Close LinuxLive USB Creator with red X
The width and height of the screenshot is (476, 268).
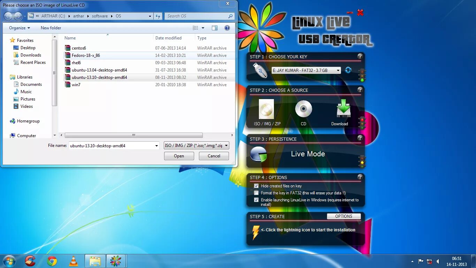[x=360, y=13]
